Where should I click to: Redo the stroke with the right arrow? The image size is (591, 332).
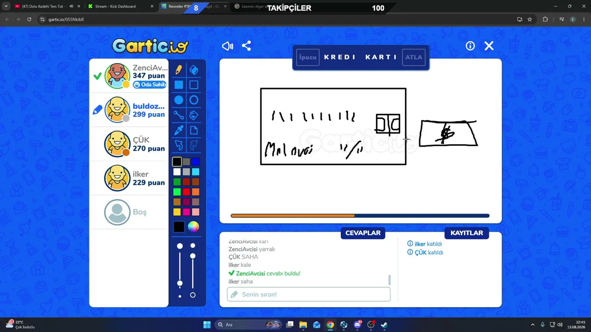coord(194,146)
